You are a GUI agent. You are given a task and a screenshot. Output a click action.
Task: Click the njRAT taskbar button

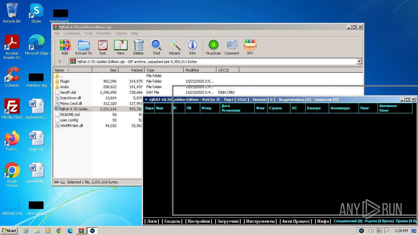(x=92, y=230)
